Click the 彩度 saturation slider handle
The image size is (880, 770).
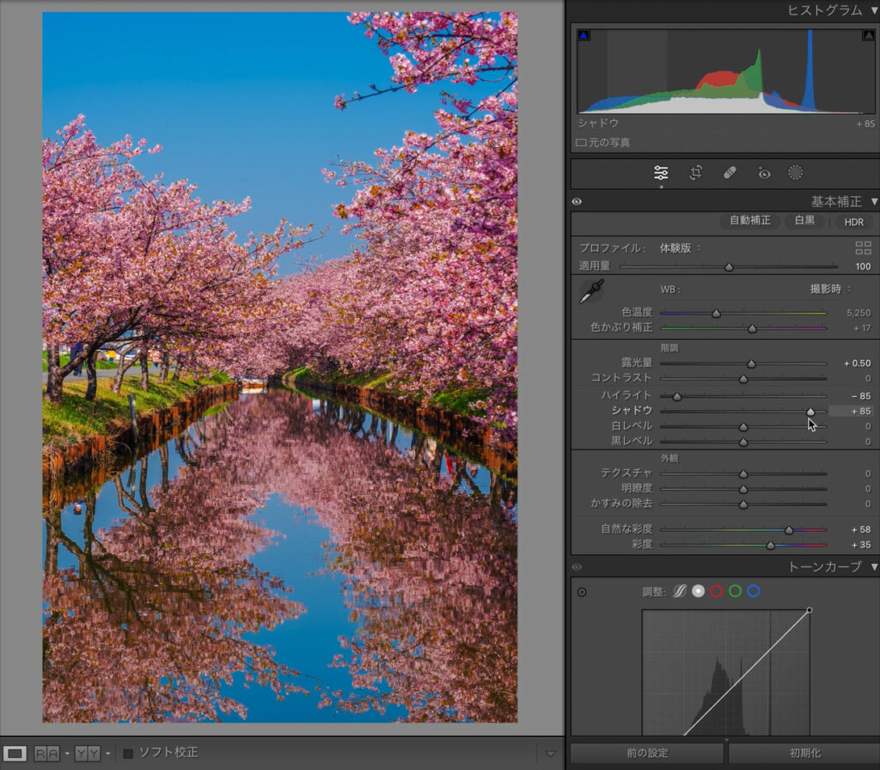(770, 545)
